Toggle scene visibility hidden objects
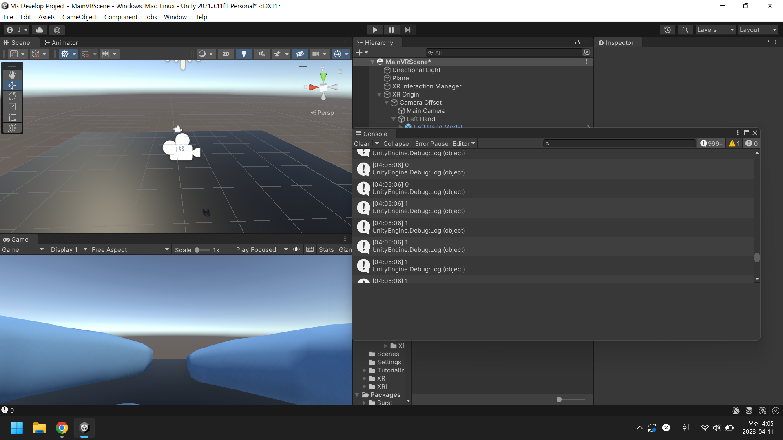Viewport: 783px width, 440px height. 300,54
